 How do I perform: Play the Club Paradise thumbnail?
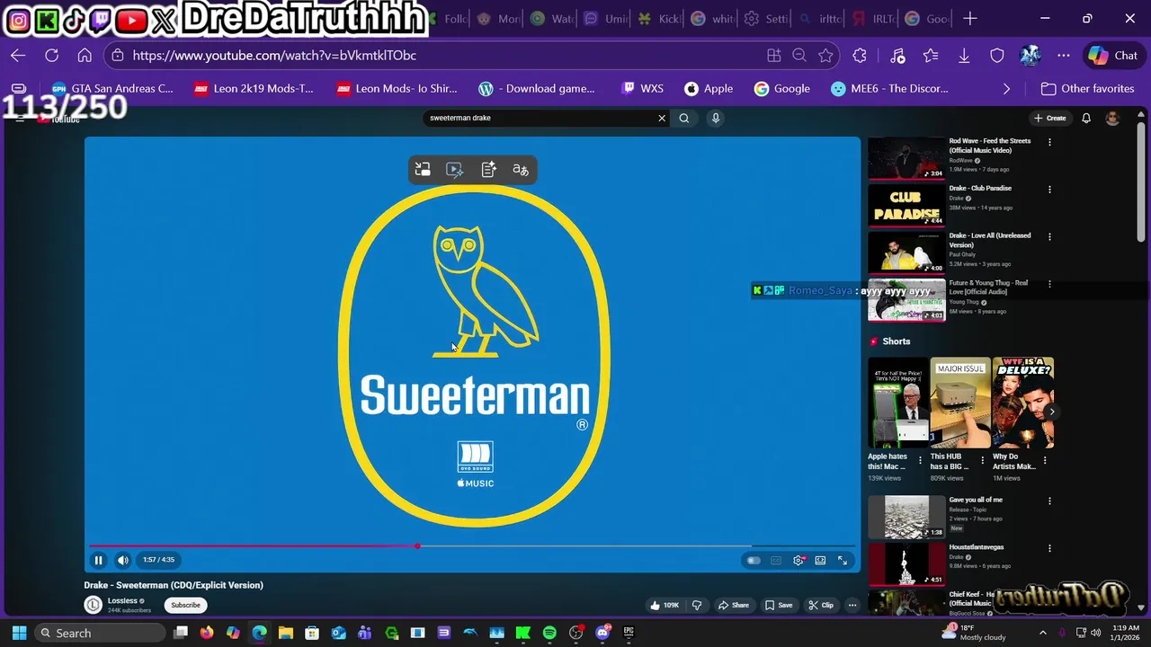(906, 205)
